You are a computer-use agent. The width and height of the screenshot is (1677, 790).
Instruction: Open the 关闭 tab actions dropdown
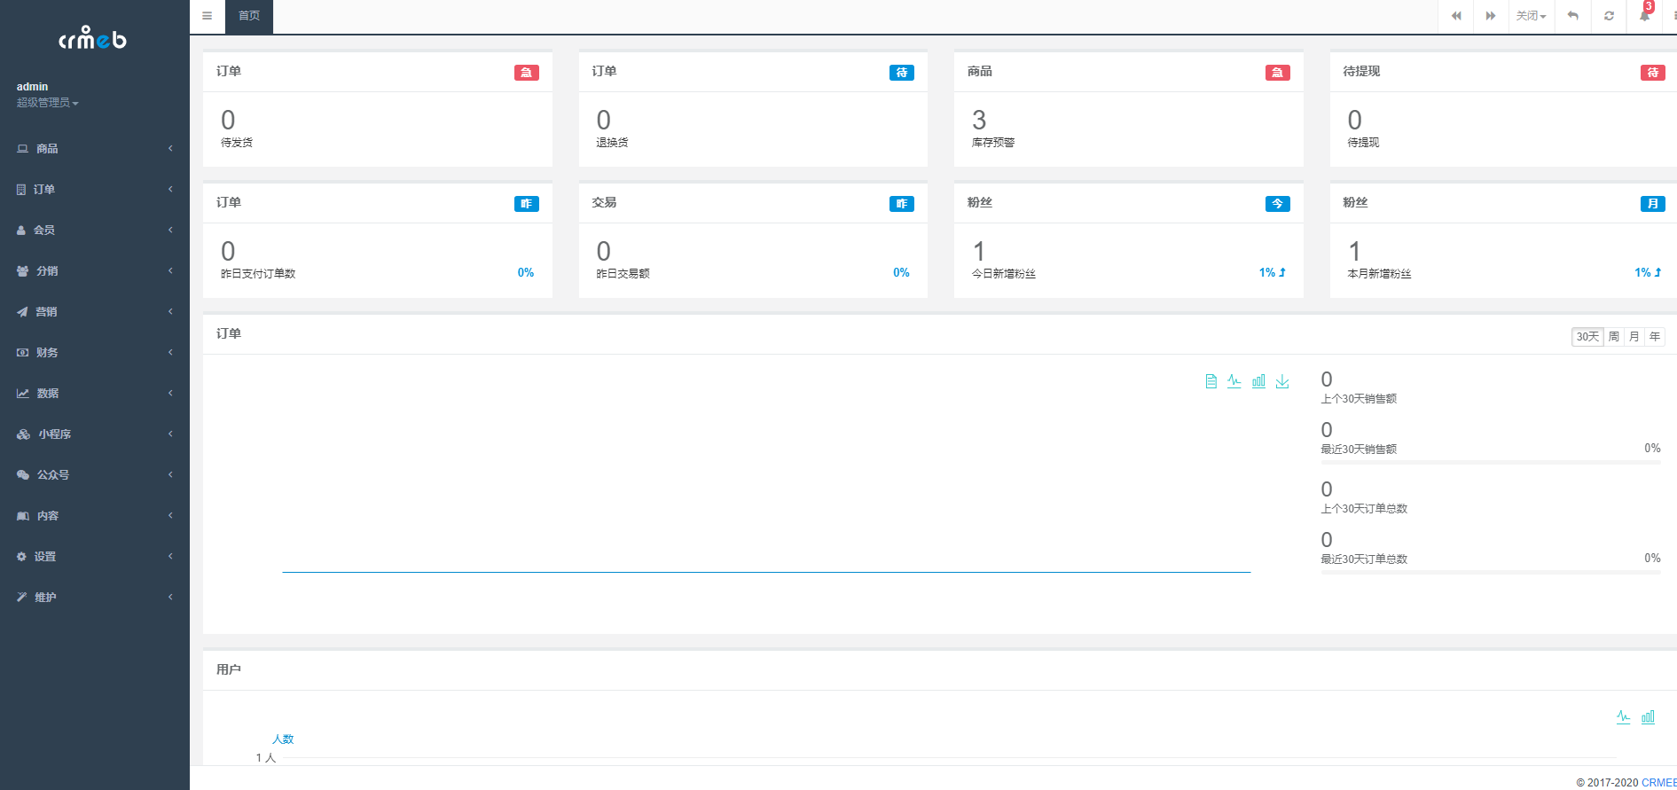click(1531, 16)
